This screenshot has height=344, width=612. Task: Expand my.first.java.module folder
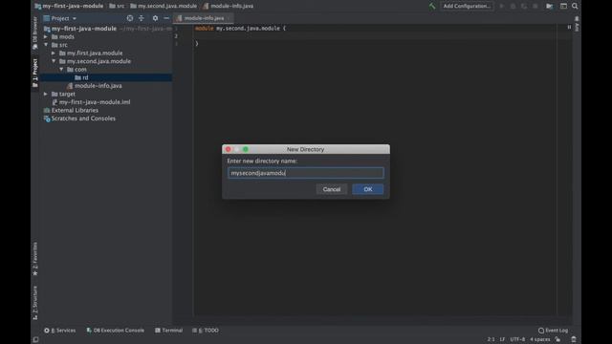click(x=54, y=54)
